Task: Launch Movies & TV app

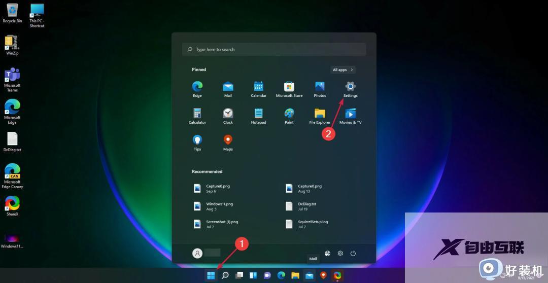Action: [350, 116]
